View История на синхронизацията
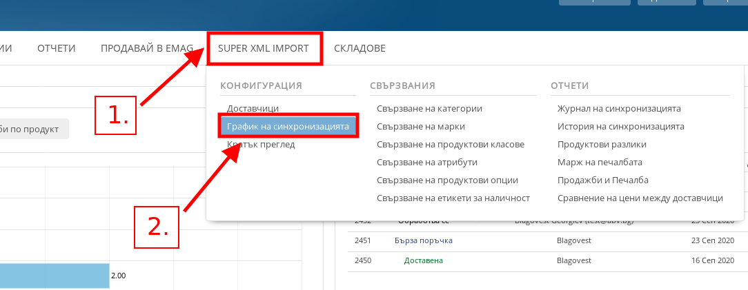This screenshot has height=290, width=748. tap(620, 127)
